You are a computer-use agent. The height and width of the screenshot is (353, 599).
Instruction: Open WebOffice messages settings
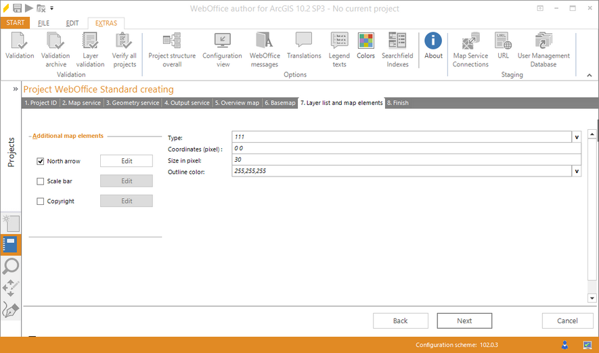(x=265, y=50)
